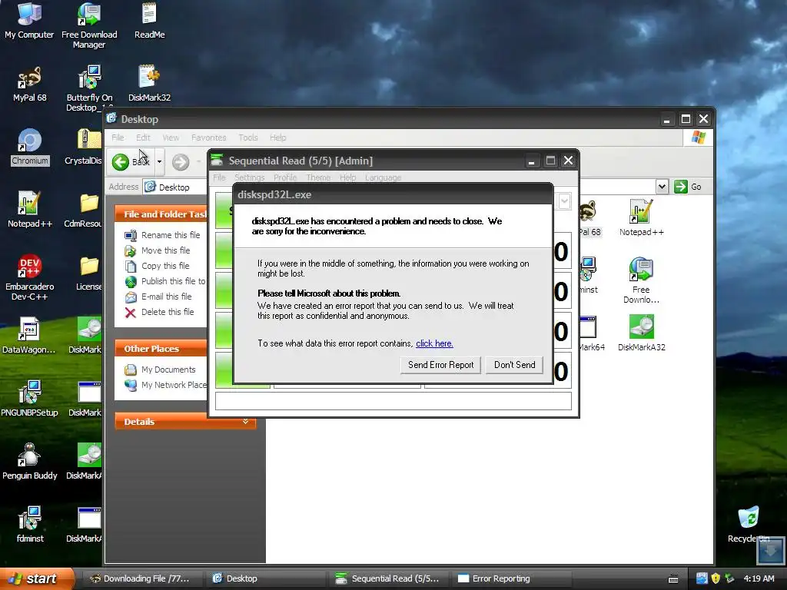Open Settings menu in Sequential Read window
Image resolution: width=787 pixels, height=590 pixels.
point(249,177)
